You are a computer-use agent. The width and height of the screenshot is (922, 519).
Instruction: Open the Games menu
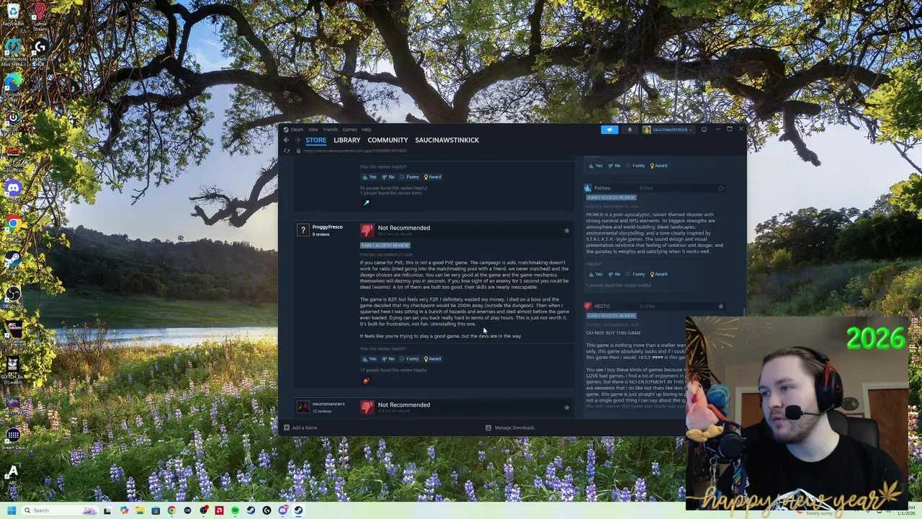point(349,130)
